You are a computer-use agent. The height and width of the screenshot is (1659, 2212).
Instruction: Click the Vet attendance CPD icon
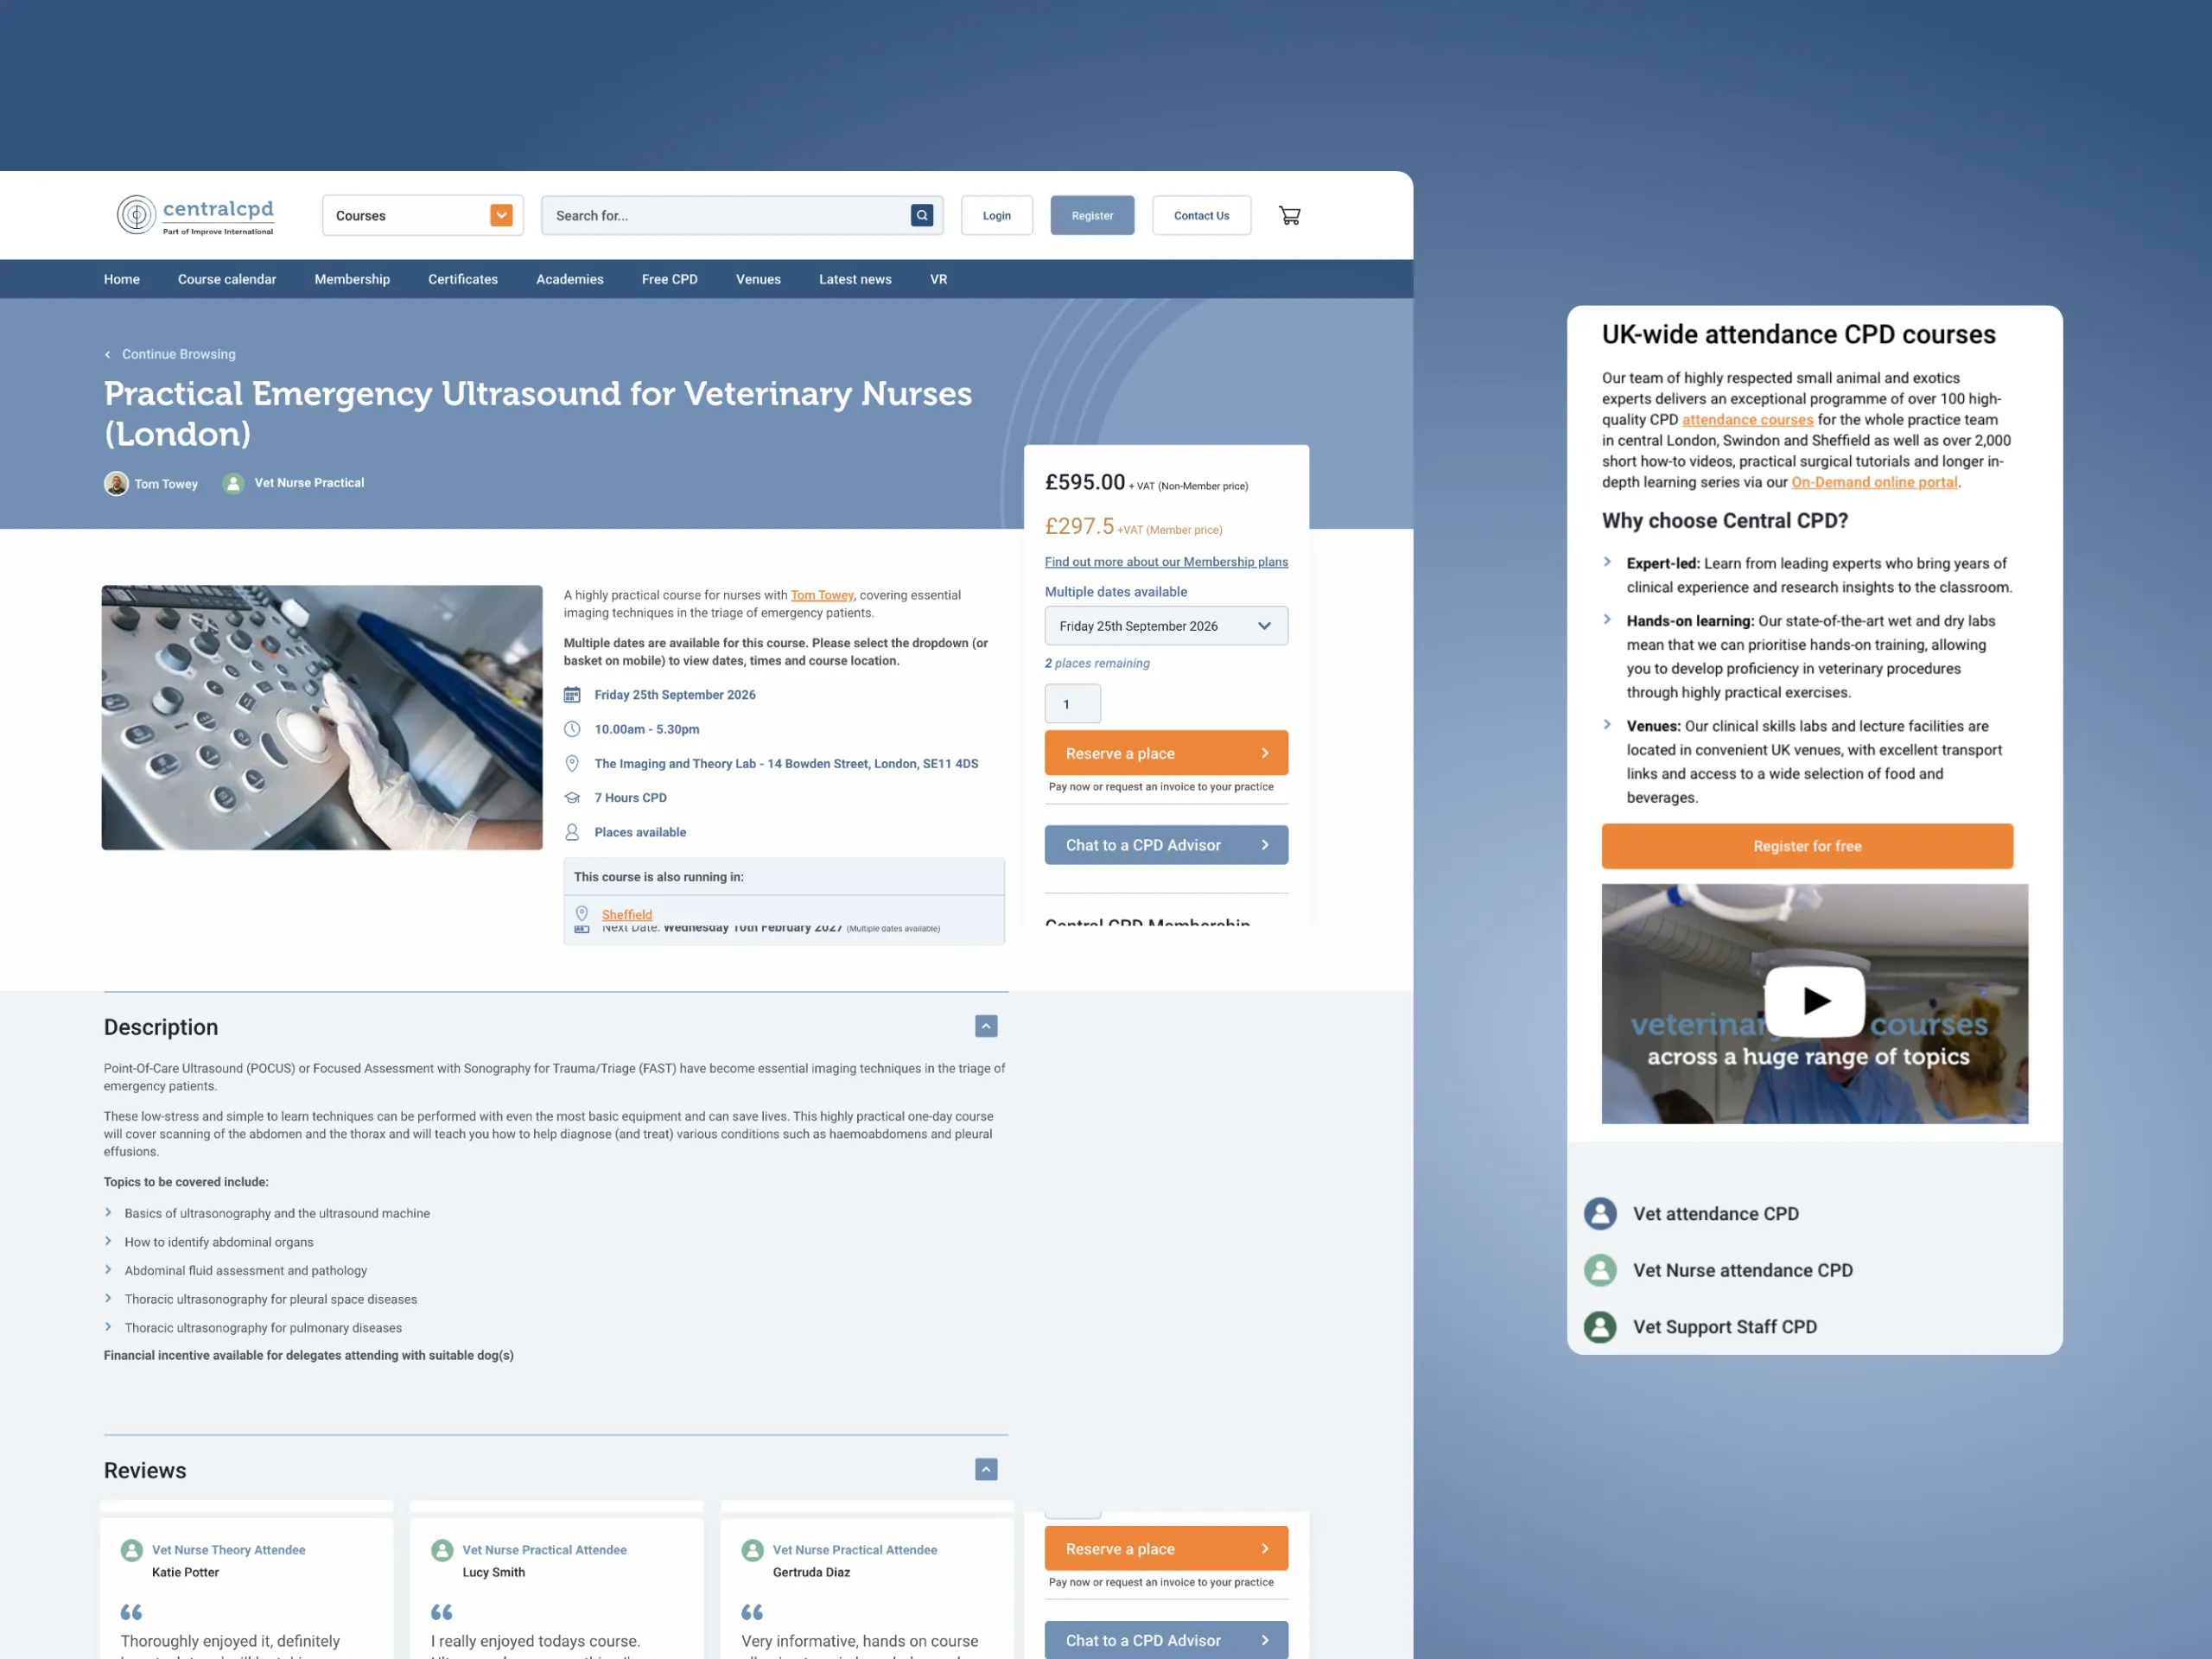1600,1213
